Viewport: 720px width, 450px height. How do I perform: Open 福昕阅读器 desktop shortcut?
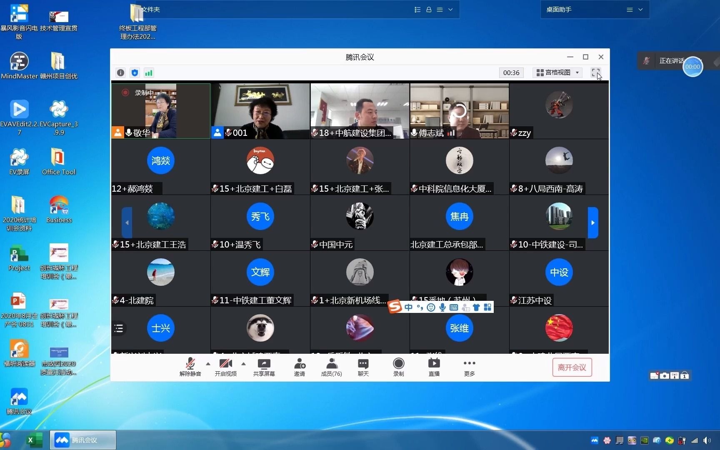pyautogui.click(x=19, y=353)
